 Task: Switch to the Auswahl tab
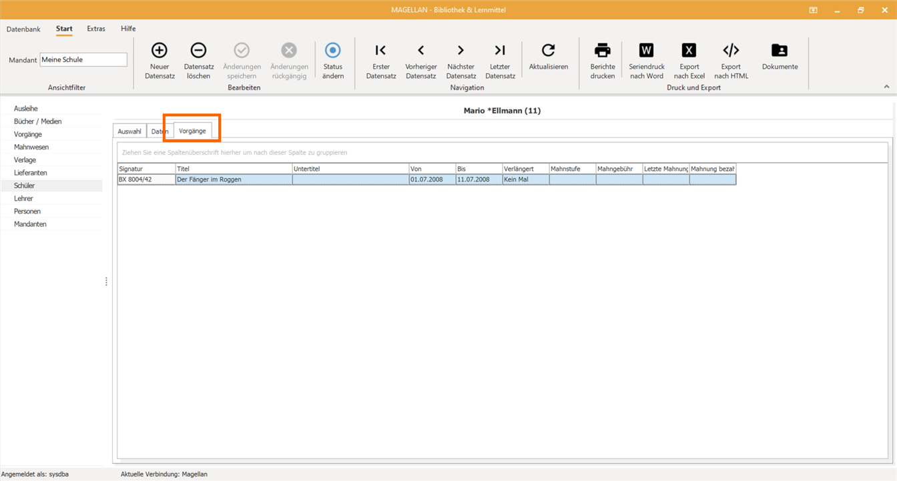coord(129,131)
